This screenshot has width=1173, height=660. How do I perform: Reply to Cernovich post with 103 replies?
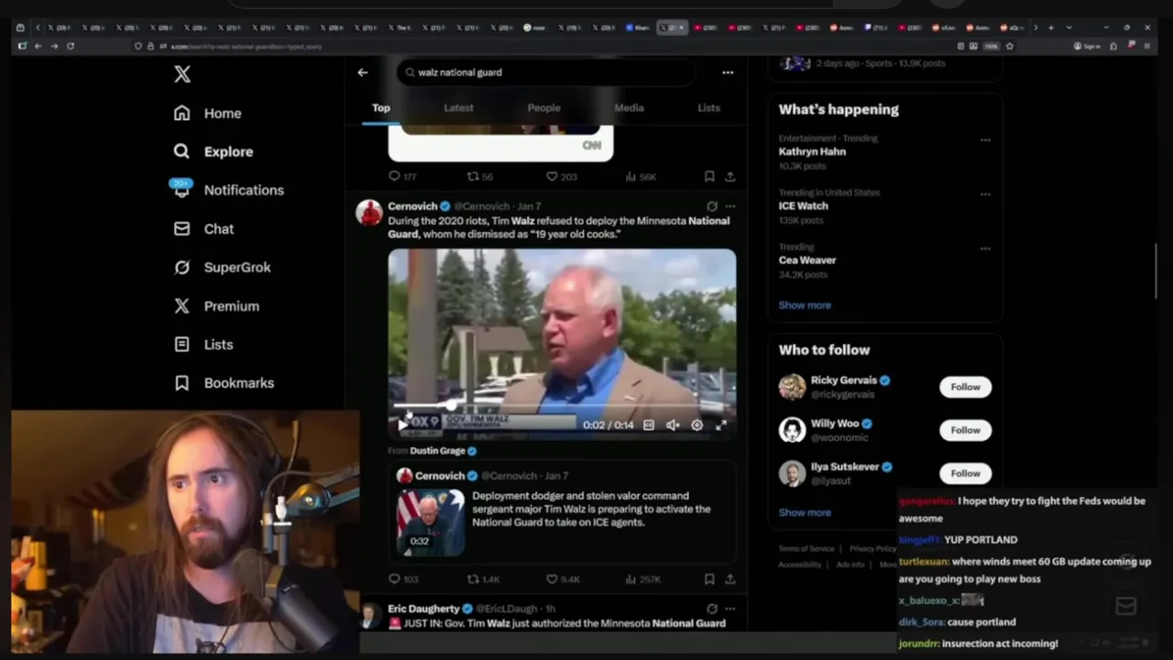pyautogui.click(x=403, y=579)
